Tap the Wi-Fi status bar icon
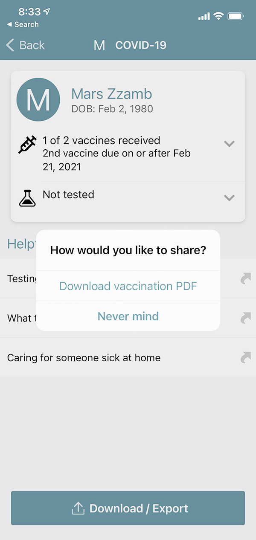The image size is (256, 540). point(219,16)
